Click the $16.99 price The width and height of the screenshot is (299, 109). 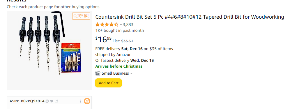click(x=103, y=40)
